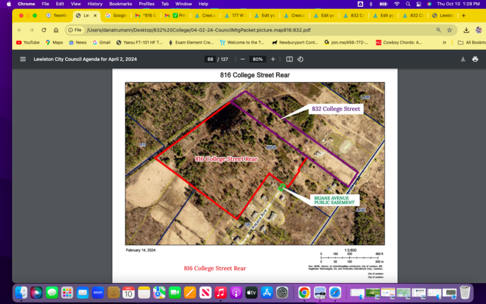
Task: Click the zoom out minus button
Action: pos(242,59)
